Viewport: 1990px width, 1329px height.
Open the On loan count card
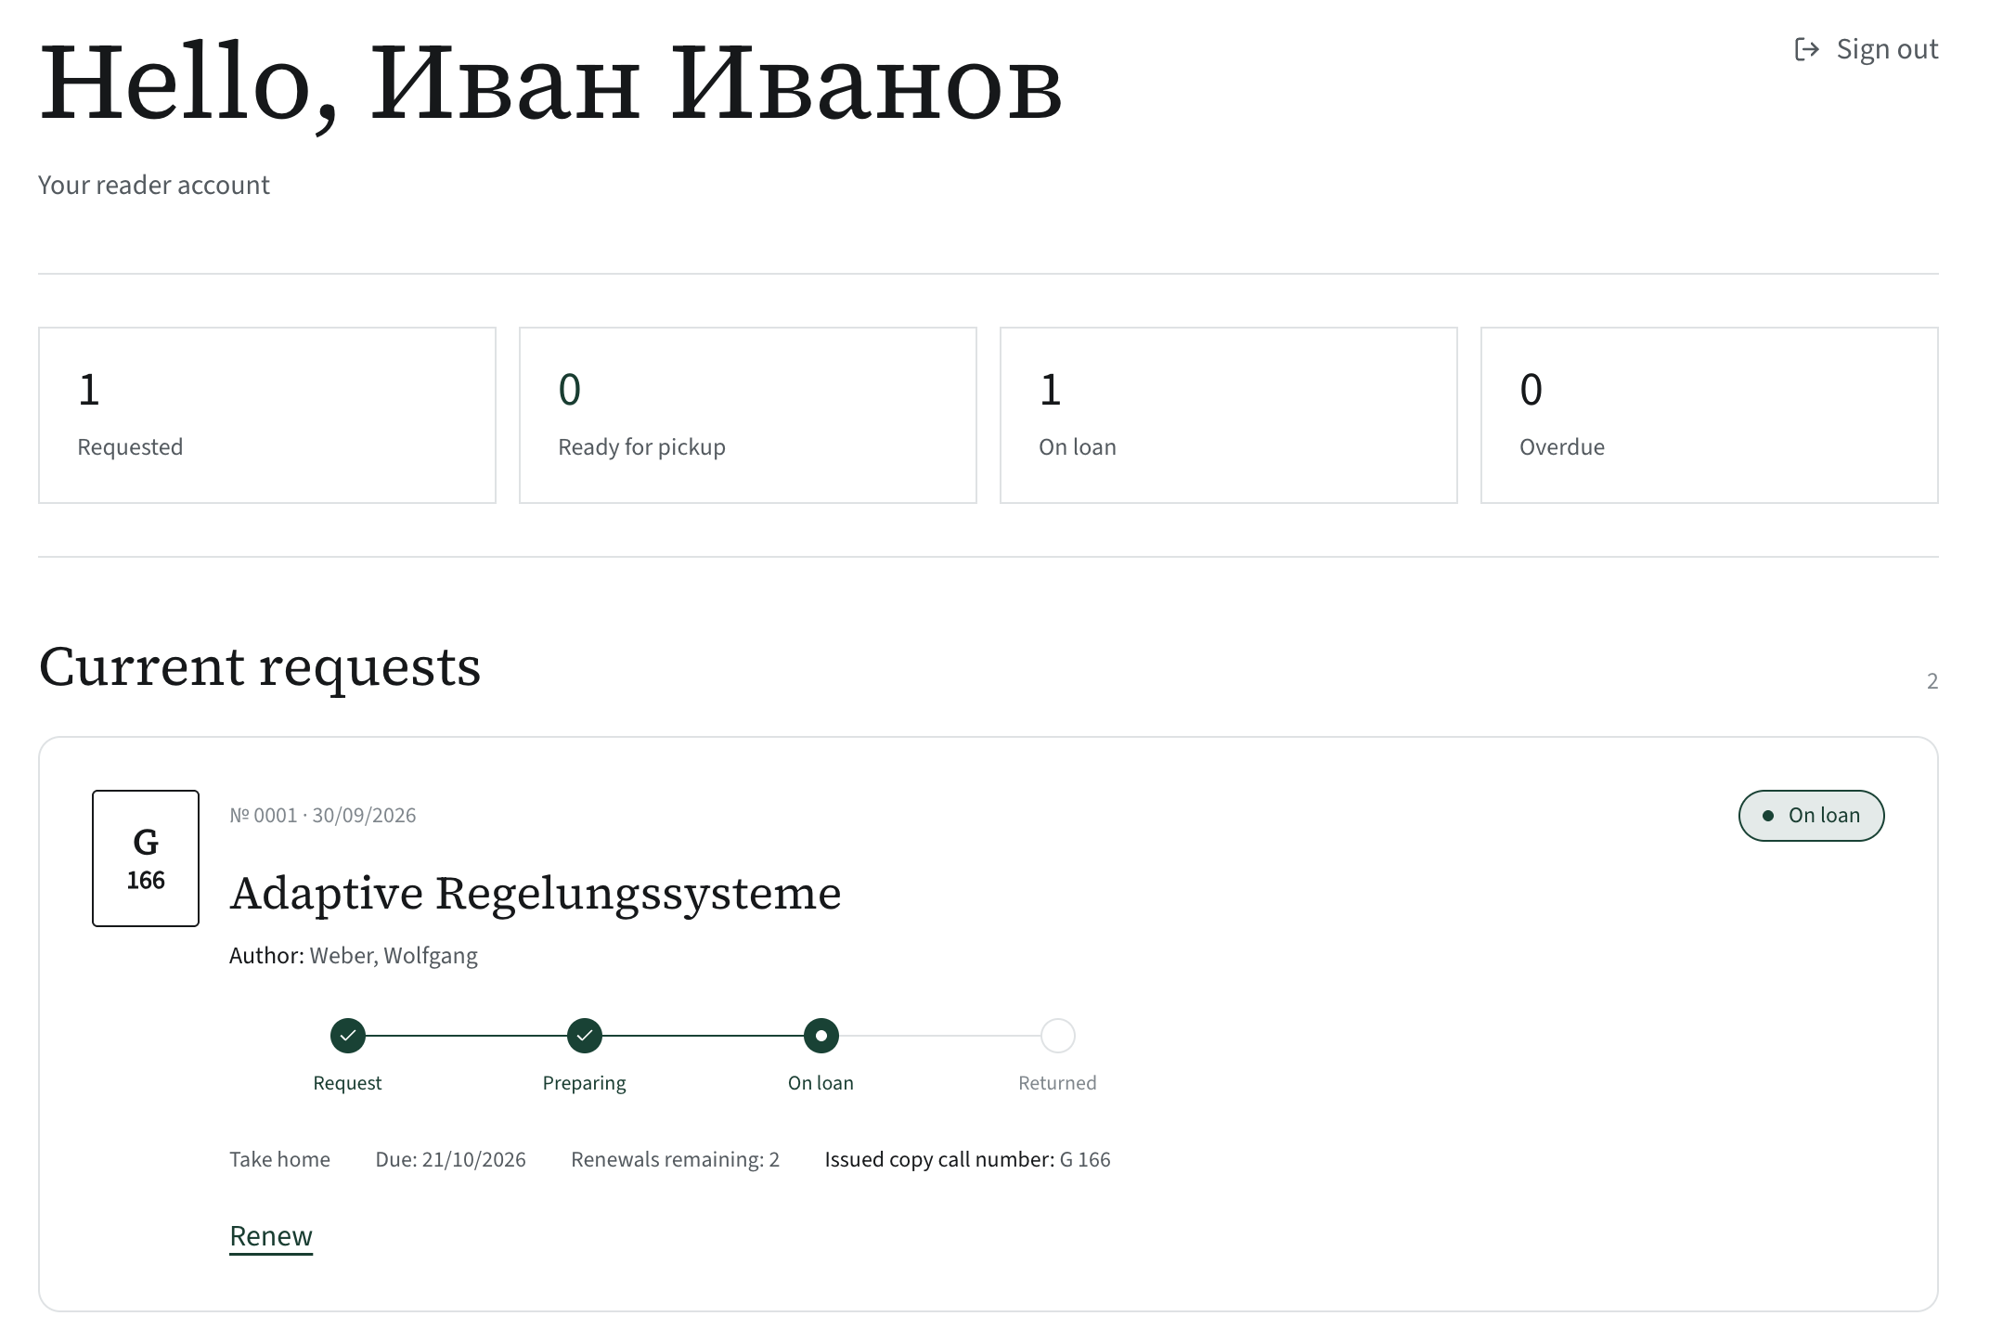tap(1229, 415)
